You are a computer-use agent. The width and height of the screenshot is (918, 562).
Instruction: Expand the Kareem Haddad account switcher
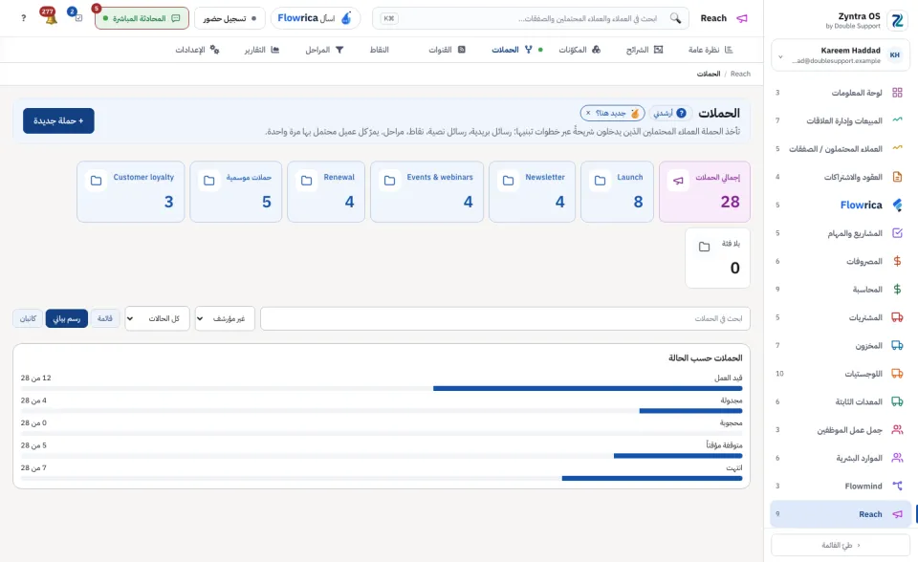tap(841, 55)
